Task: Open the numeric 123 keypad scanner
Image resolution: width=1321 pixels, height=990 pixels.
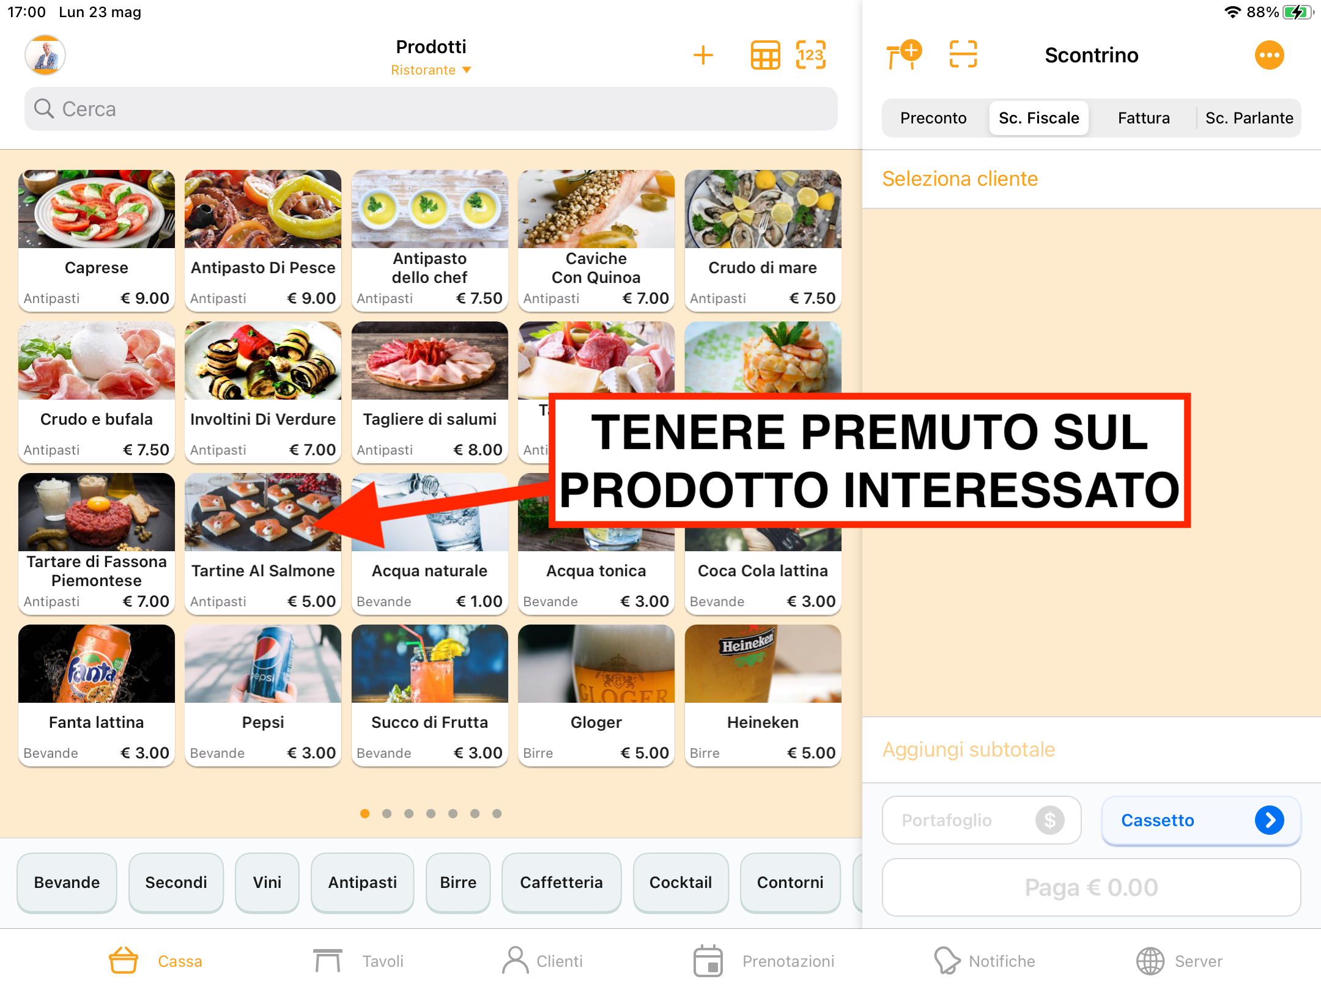Action: coord(811,56)
